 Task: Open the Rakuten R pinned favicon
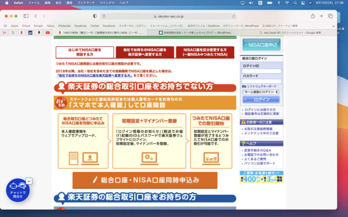(21, 33)
